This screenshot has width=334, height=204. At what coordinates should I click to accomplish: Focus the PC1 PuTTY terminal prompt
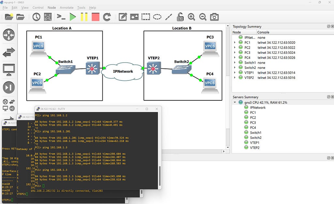(43, 186)
